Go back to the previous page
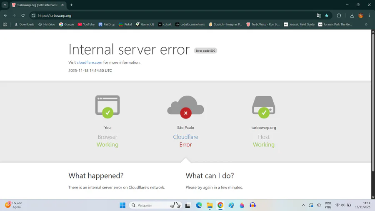 tap(5, 15)
